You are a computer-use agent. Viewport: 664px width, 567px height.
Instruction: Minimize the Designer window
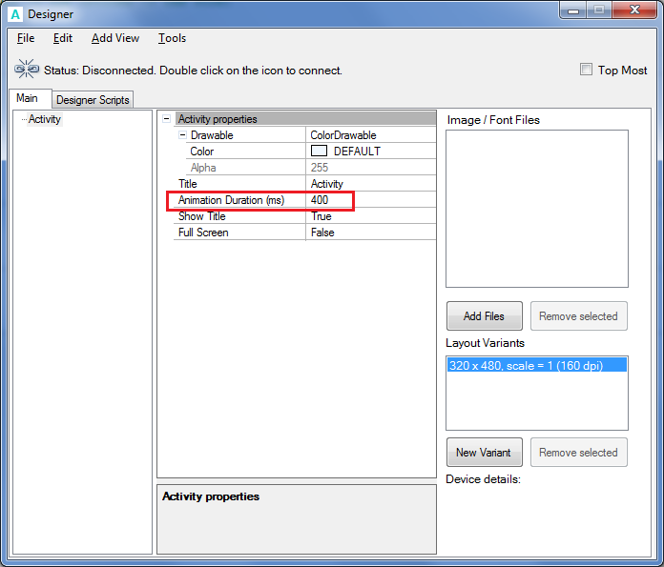(x=573, y=10)
